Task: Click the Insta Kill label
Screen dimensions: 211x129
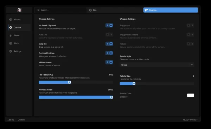Action: point(43,44)
